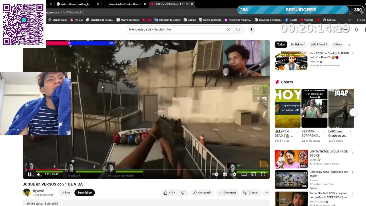The width and height of the screenshot is (366, 206).
Task: Select the 'De Bykerof' filter chip
Action: pyautogui.click(x=298, y=44)
